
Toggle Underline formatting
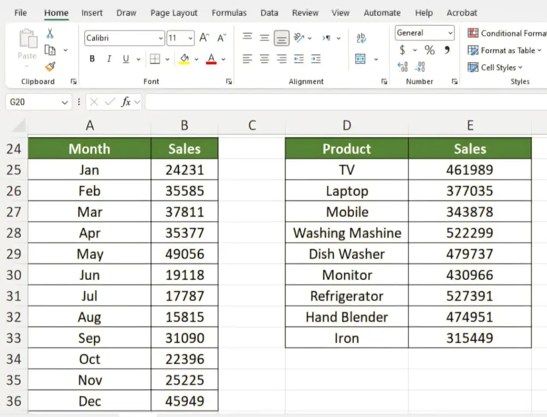[x=126, y=58]
